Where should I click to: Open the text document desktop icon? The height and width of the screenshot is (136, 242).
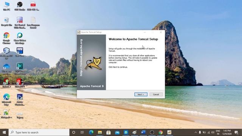pos(33,23)
